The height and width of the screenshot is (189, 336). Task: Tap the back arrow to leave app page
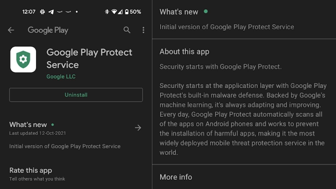(x=11, y=30)
